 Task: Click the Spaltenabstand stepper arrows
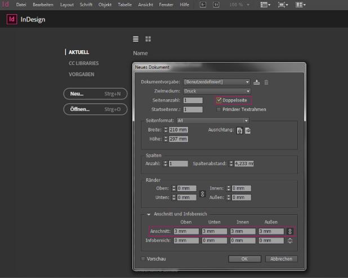coord(231,164)
